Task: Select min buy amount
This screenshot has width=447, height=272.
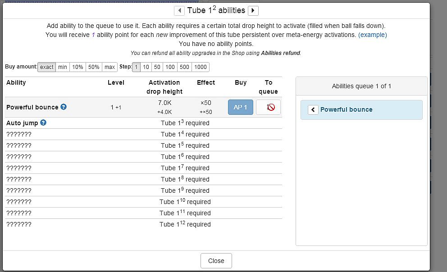Action: click(63, 67)
